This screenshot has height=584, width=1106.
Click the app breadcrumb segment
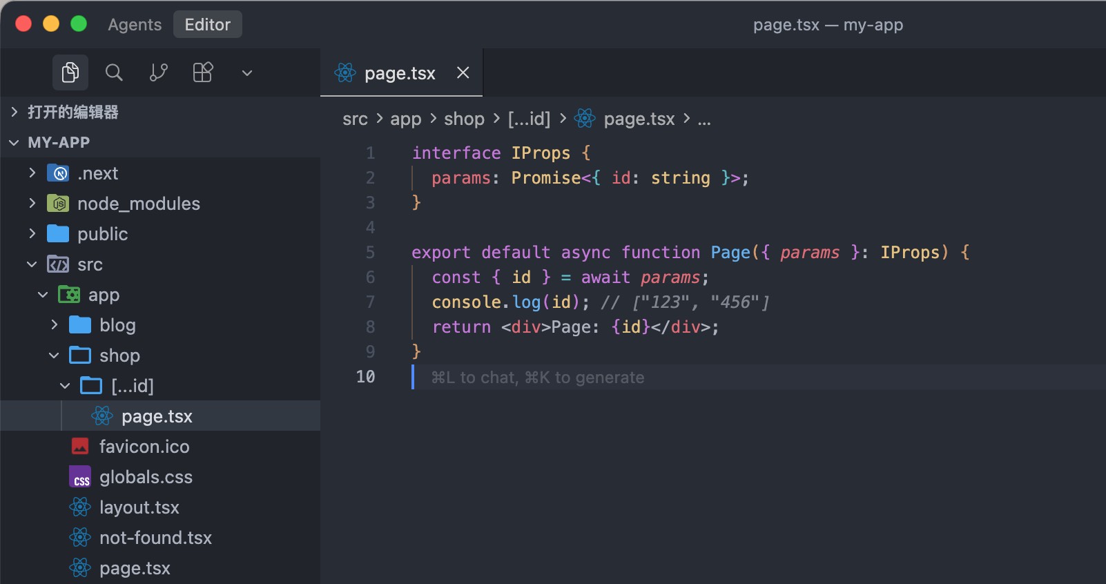tap(405, 119)
